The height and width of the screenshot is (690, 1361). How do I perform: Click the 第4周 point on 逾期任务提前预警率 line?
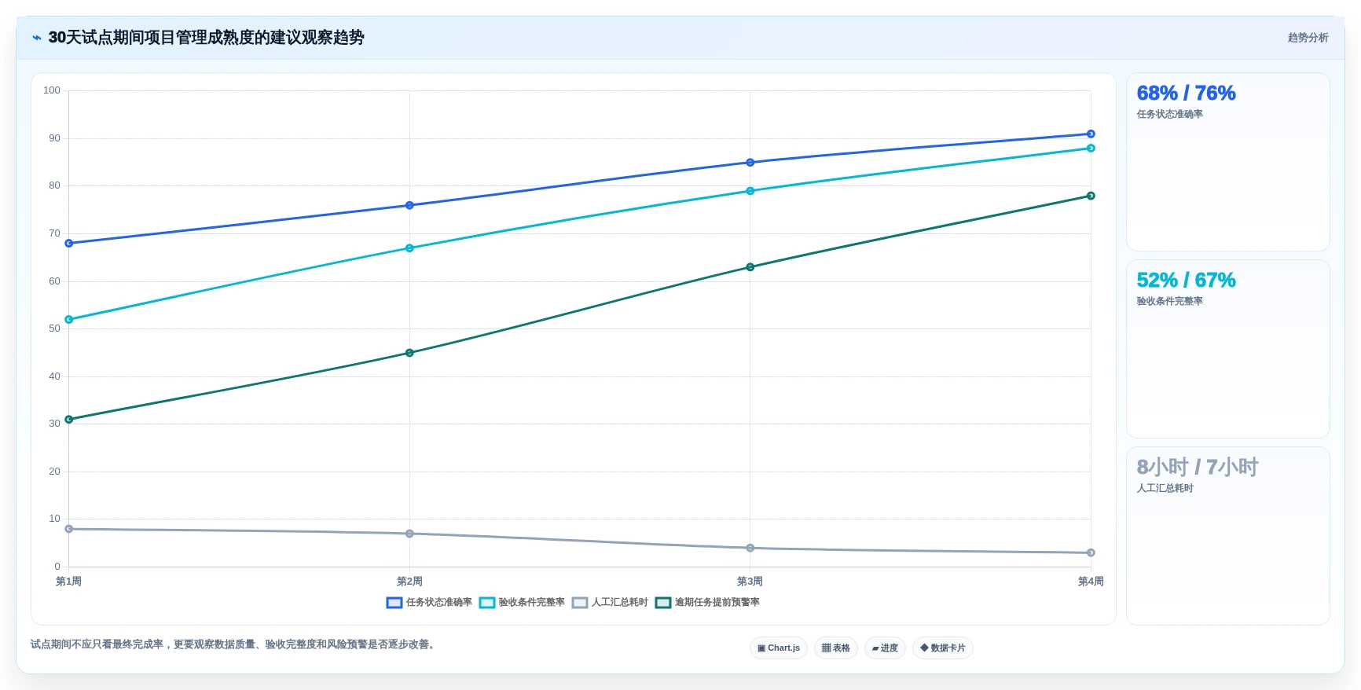pyautogui.click(x=1091, y=196)
